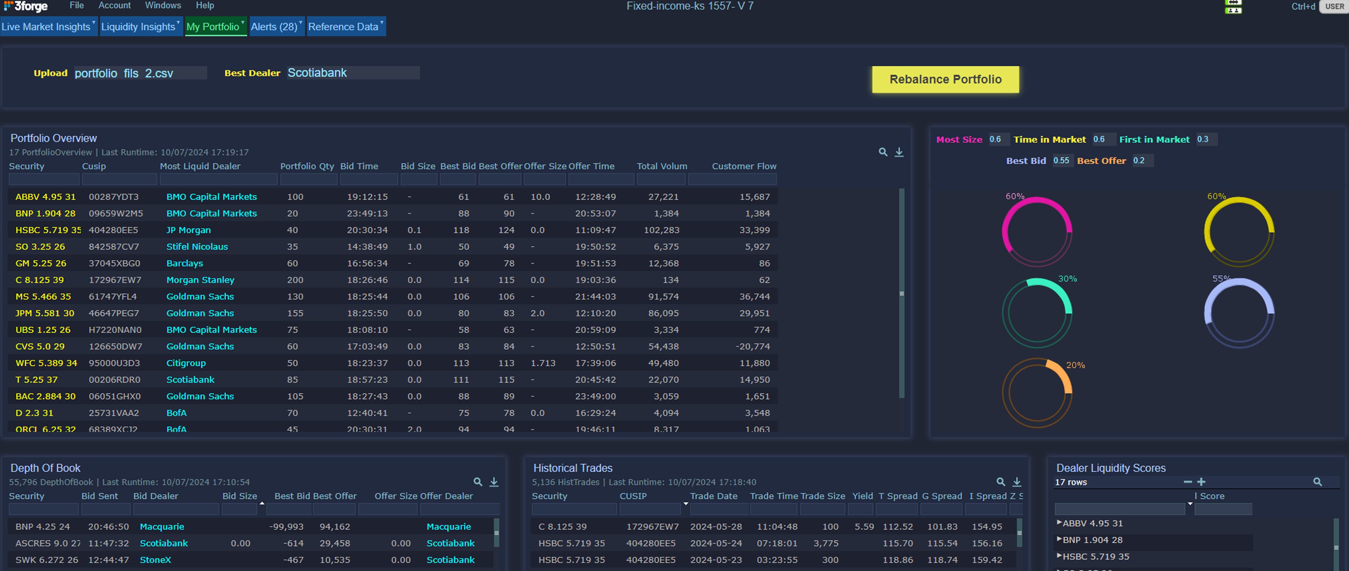Viewport: 1349px width, 571px height.
Task: Toggle the USER mode switch
Action: pyautogui.click(x=1333, y=7)
